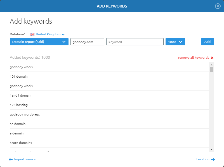Viewport: 224px width, 167px height.
Task: Select the ae domain keyword
Action: (109, 124)
